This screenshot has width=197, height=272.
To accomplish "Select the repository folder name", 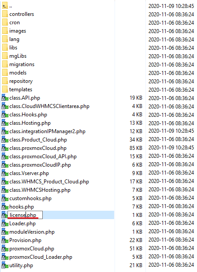I will [21, 81].
